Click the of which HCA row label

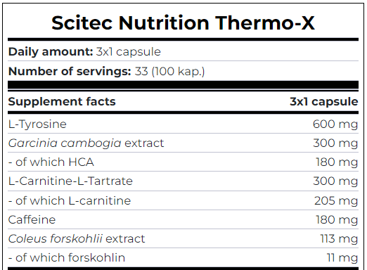pyautogui.click(x=51, y=162)
